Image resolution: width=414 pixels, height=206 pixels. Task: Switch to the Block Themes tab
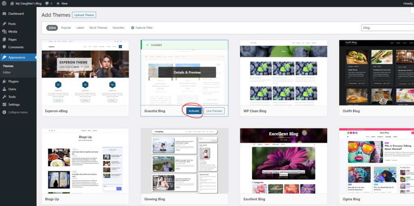click(x=98, y=28)
